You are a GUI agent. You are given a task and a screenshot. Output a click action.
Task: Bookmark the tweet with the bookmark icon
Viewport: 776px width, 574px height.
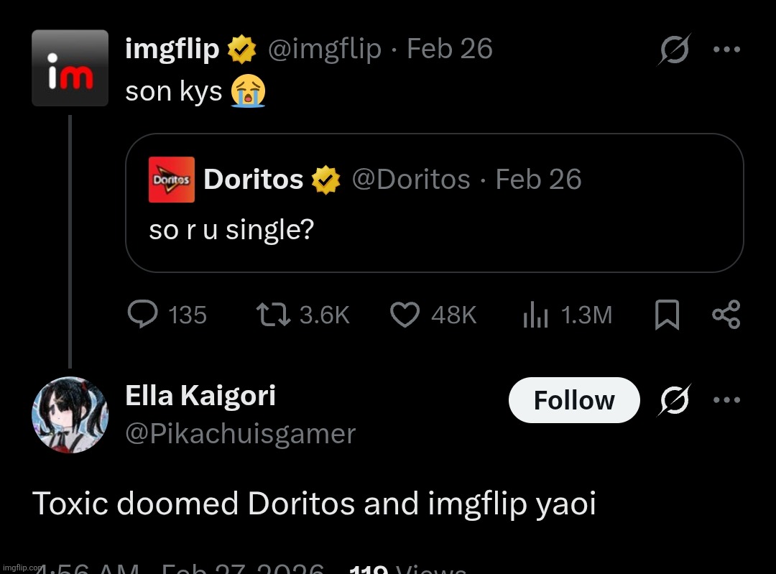pos(665,314)
